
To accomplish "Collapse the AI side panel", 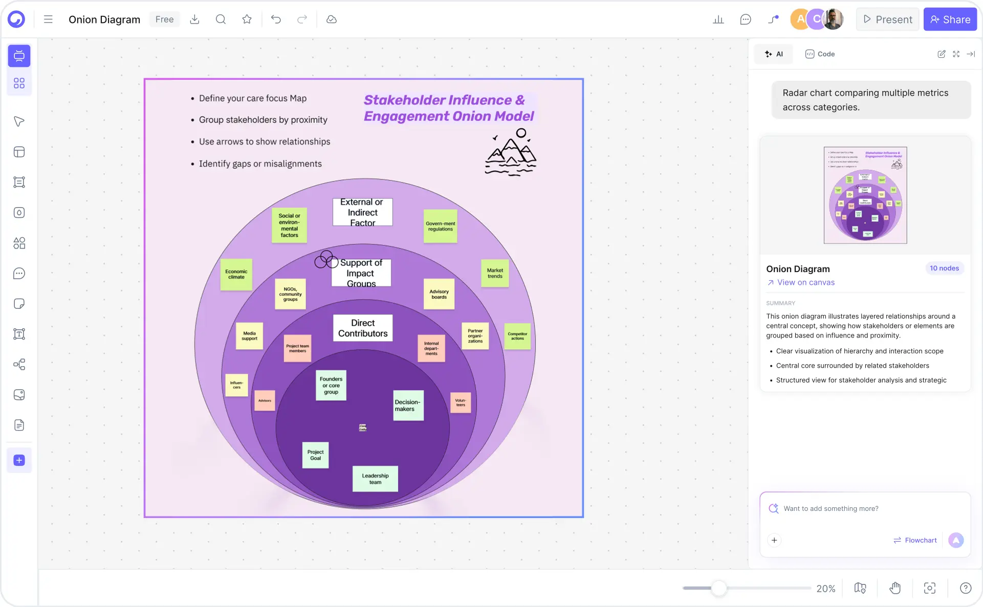I will [x=971, y=54].
